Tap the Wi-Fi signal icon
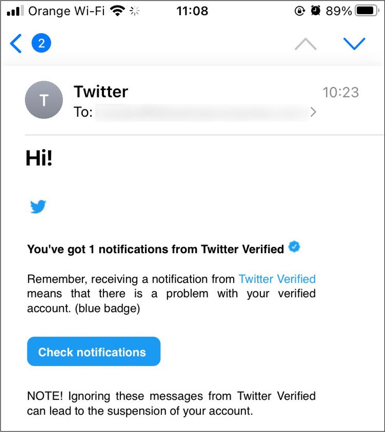The width and height of the screenshot is (385, 432). tap(117, 11)
